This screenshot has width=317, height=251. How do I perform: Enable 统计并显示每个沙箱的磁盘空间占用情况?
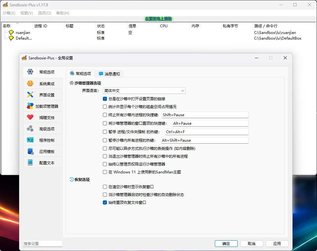click(x=105, y=106)
